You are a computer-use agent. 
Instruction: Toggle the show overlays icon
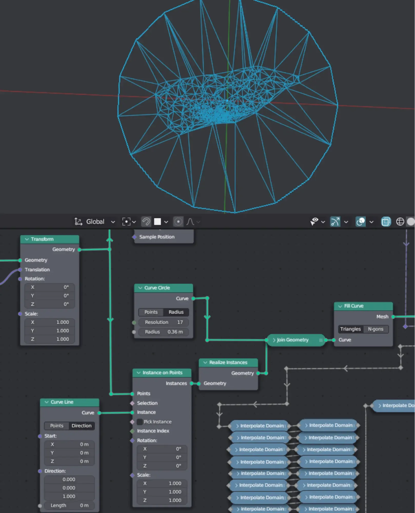point(360,221)
